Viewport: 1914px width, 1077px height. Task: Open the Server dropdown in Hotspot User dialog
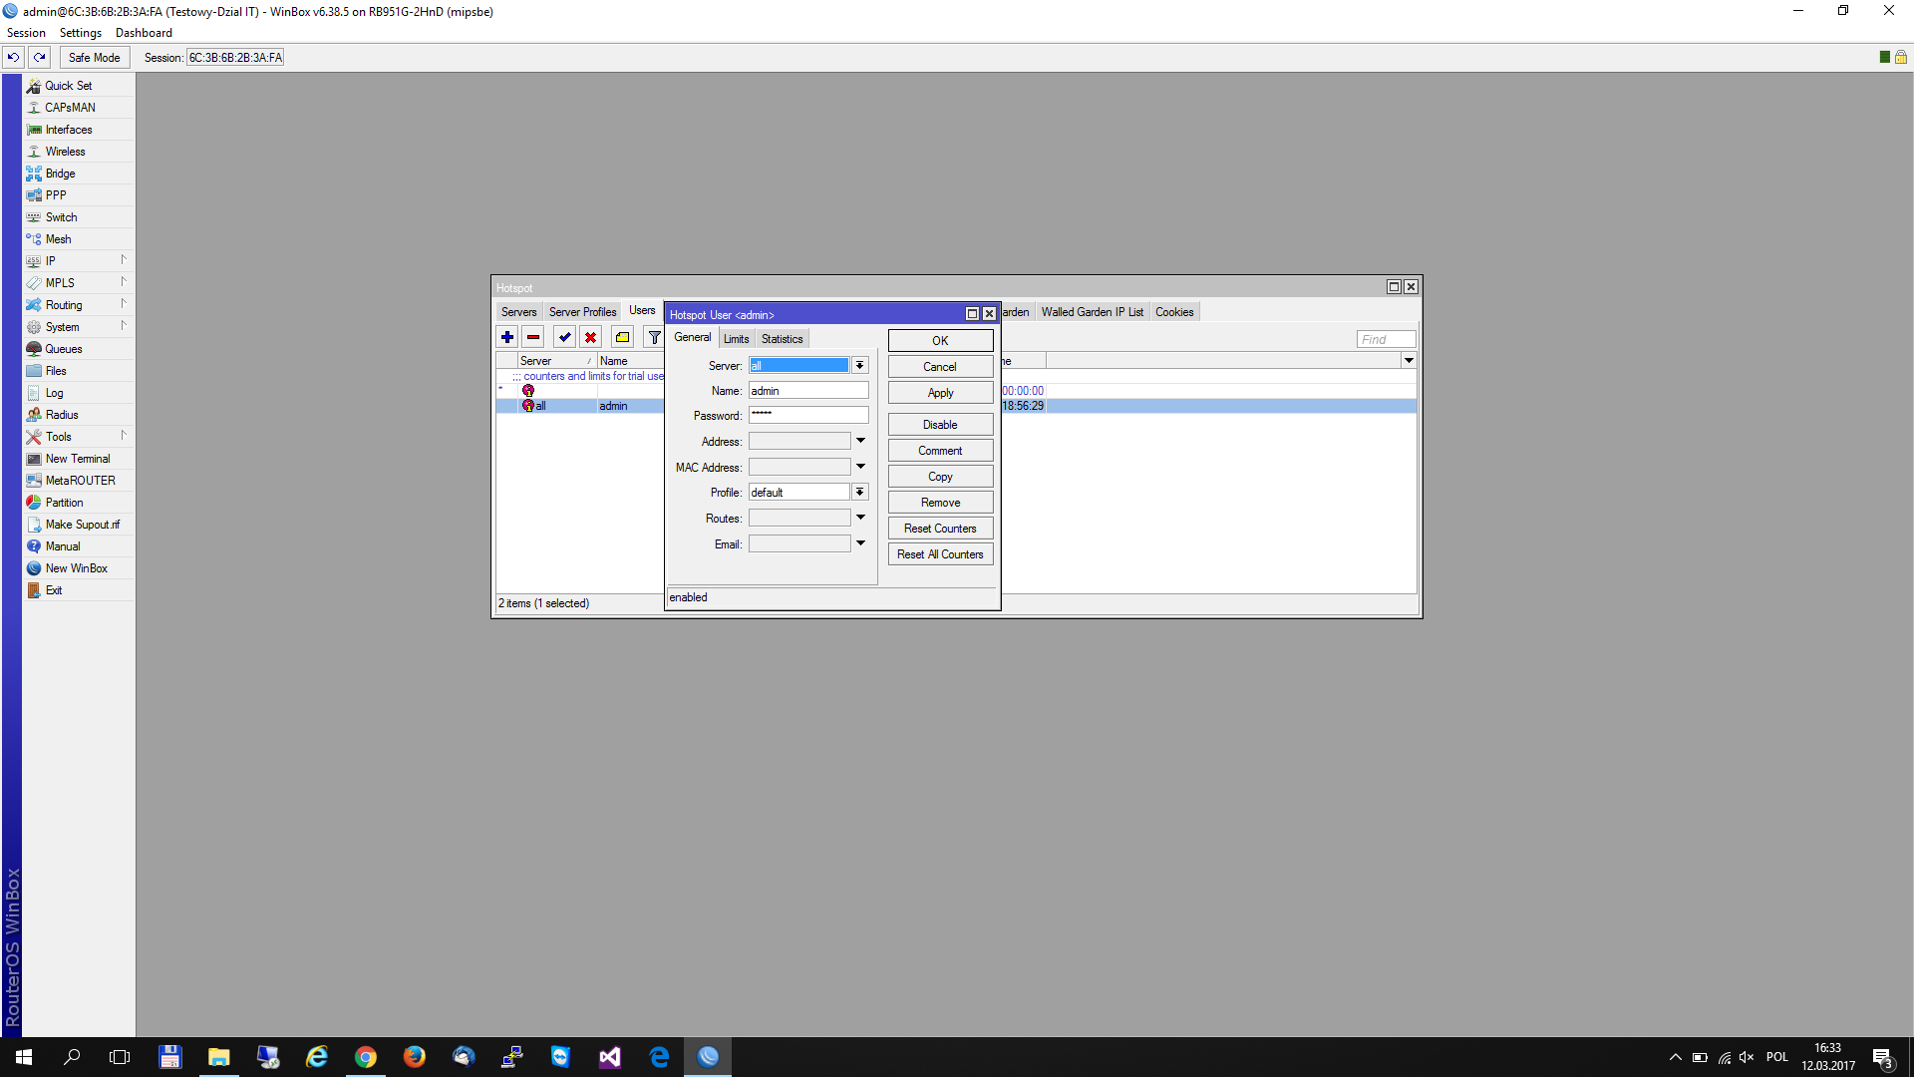859,366
